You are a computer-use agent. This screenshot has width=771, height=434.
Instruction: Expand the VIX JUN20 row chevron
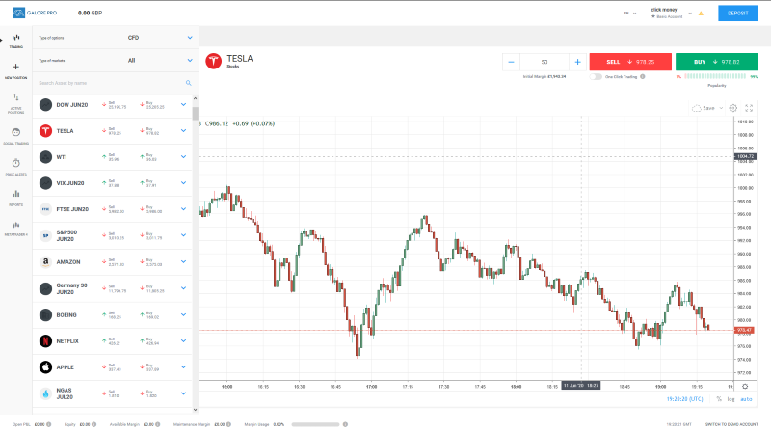pos(183,183)
